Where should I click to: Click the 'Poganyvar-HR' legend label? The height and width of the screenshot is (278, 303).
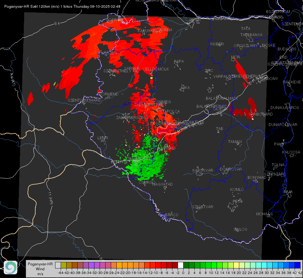(40, 264)
